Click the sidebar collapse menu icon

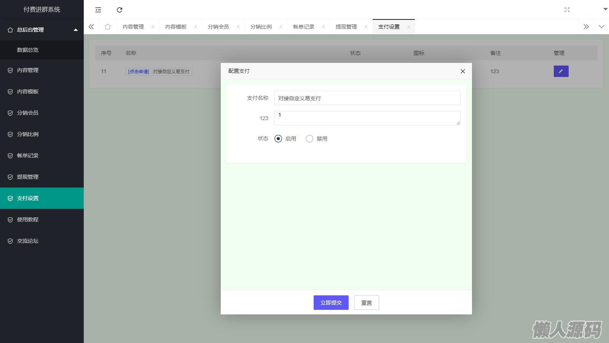[x=98, y=10]
